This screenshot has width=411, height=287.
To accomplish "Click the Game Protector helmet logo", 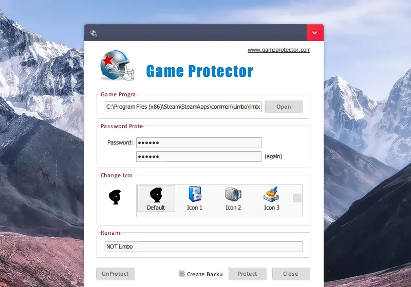I will point(117,66).
